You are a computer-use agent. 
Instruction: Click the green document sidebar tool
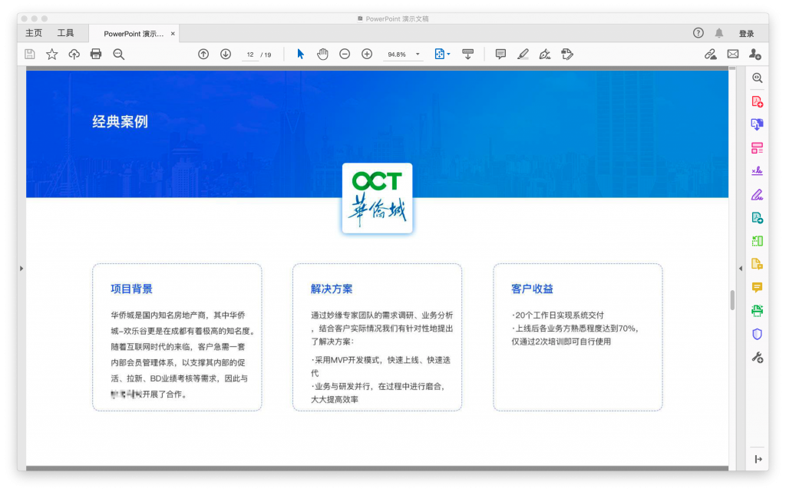pyautogui.click(x=758, y=217)
